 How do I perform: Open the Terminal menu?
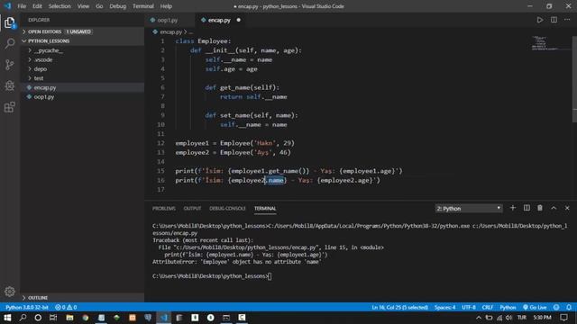pos(143,6)
